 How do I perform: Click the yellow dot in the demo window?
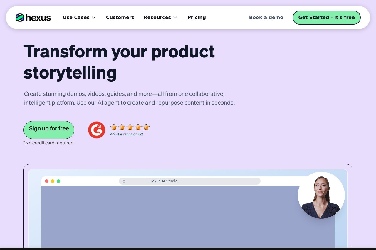pyautogui.click(x=53, y=181)
